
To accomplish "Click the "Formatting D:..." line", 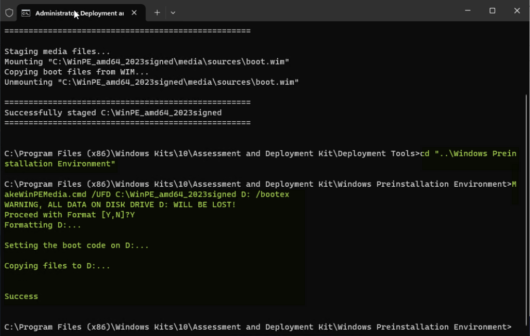I will (43, 225).
